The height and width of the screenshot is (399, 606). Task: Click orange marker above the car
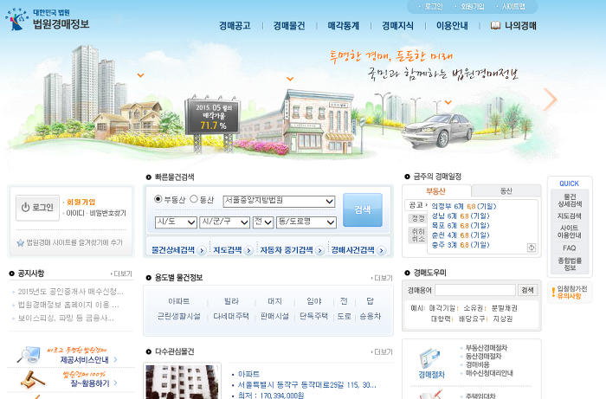[448, 102]
